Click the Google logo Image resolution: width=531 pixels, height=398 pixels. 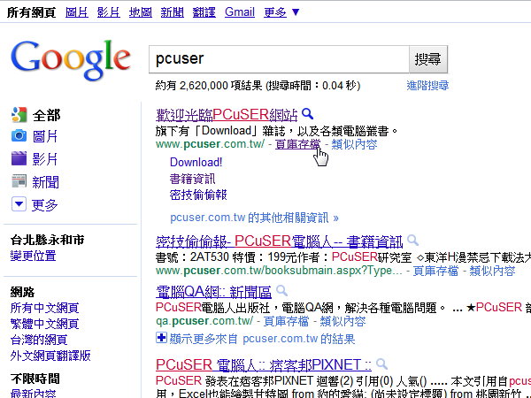pyautogui.click(x=71, y=60)
